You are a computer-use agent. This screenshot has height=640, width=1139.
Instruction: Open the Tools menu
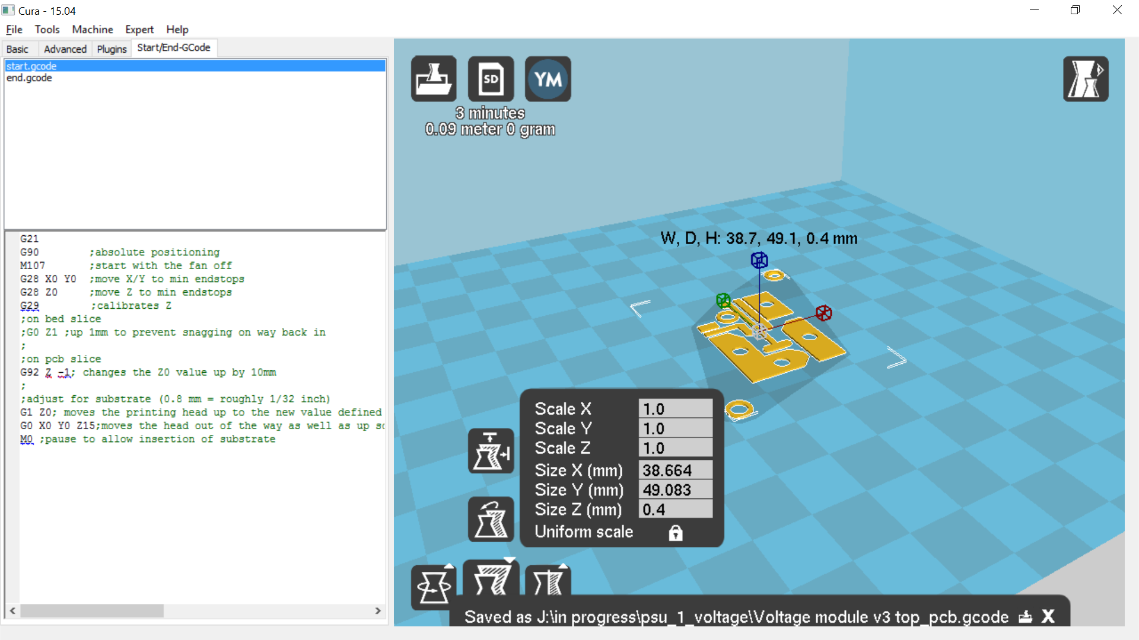tap(47, 29)
